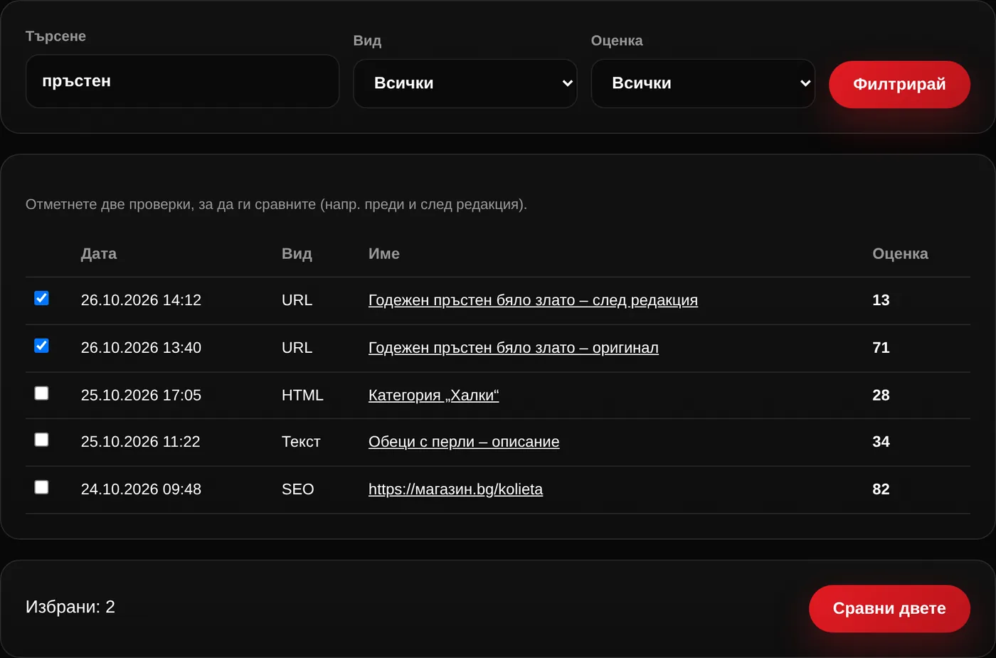Check the 24.10.2026 09:48 SEO row checkbox
This screenshot has width=996, height=658.
click(x=41, y=487)
